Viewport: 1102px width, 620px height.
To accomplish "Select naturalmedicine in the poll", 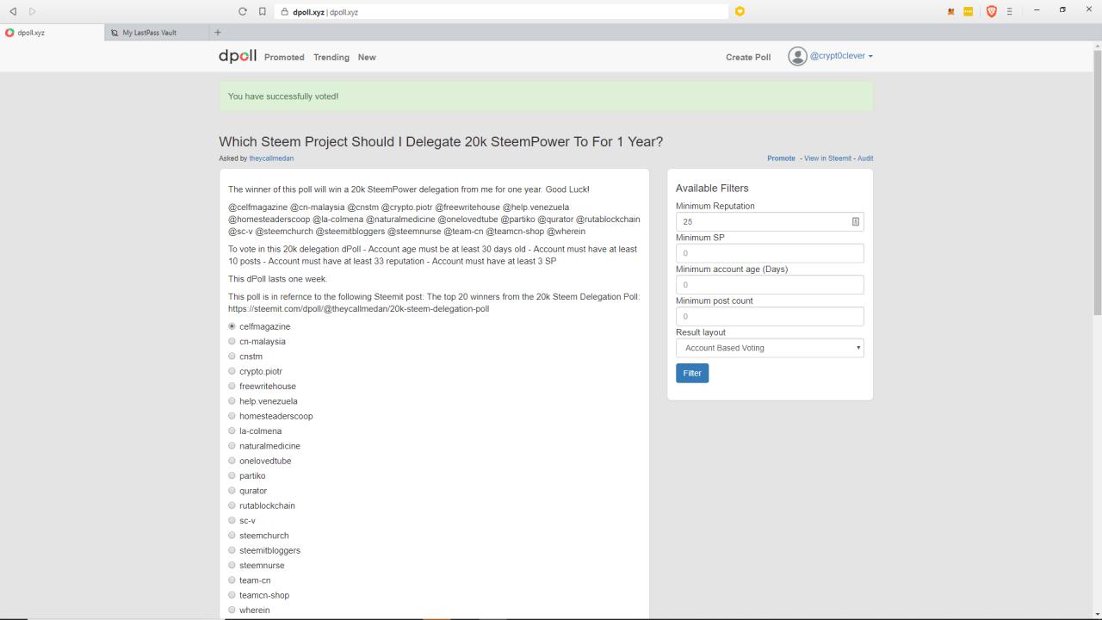I will click(x=232, y=446).
